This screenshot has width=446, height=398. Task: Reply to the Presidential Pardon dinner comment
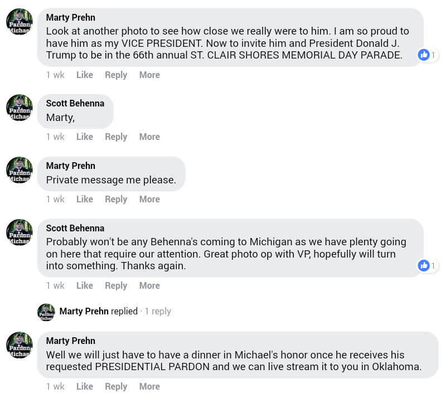[x=116, y=386]
